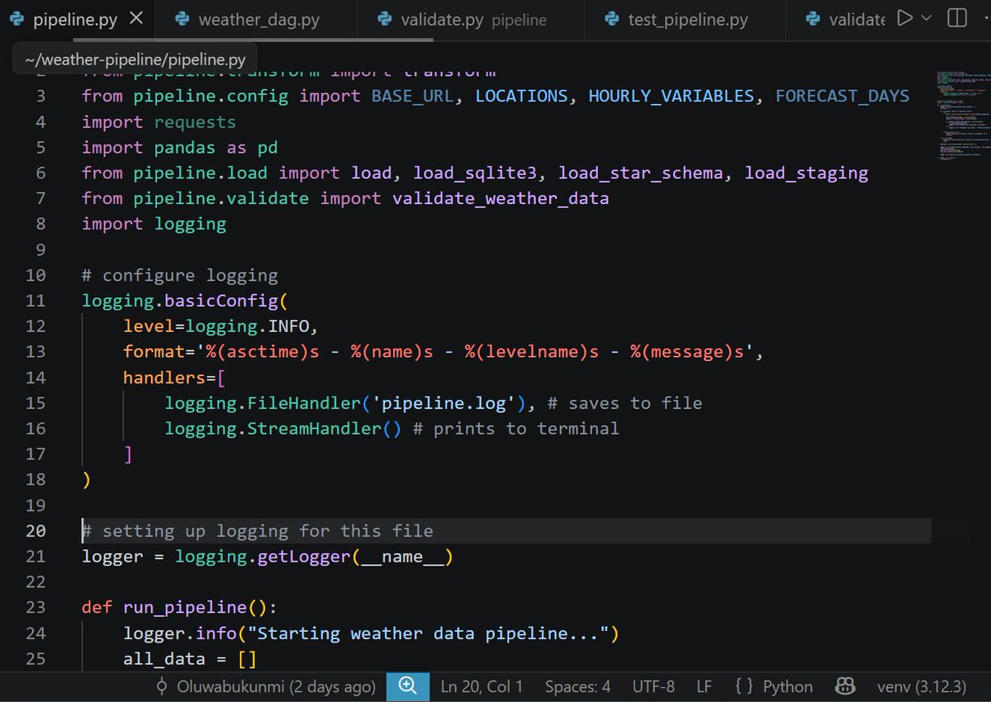The image size is (991, 702).
Task: Close the pipeline.py tab
Action: click(137, 19)
